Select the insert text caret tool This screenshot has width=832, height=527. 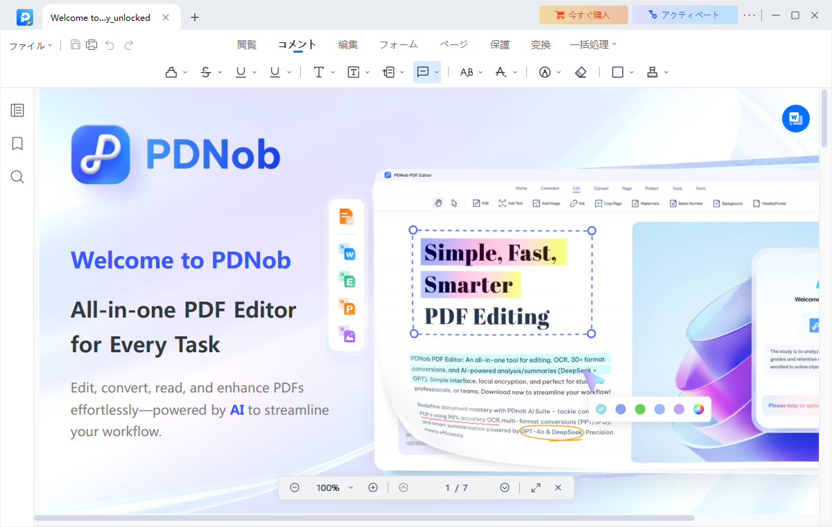(501, 72)
